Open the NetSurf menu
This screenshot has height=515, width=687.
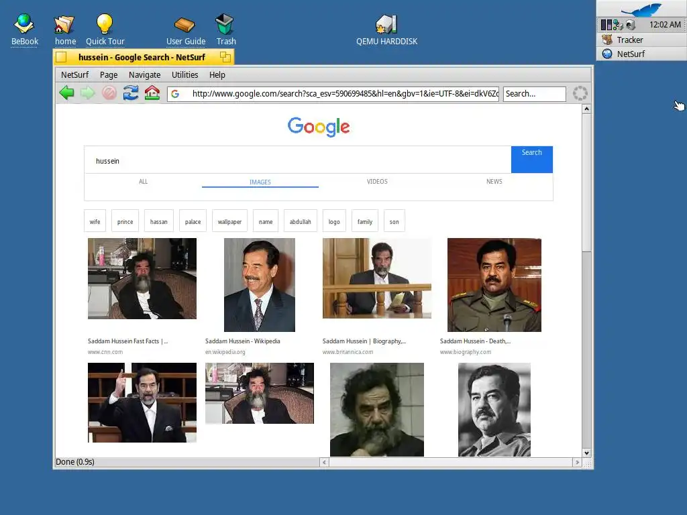tap(75, 75)
